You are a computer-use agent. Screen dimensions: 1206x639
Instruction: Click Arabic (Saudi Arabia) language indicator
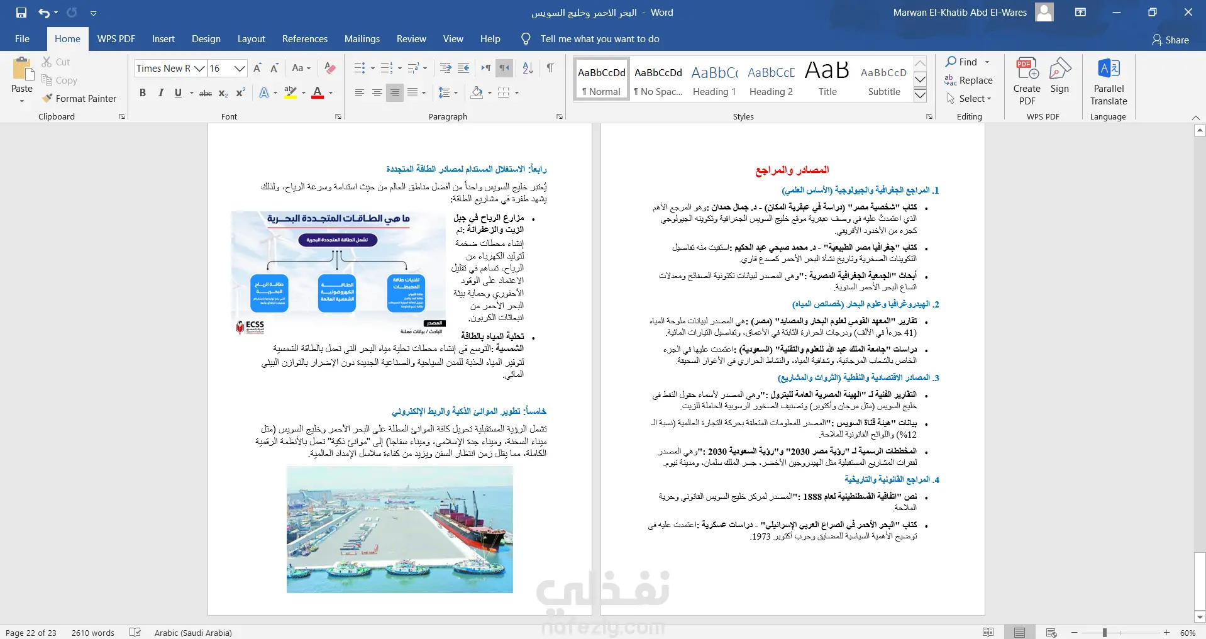pos(193,633)
